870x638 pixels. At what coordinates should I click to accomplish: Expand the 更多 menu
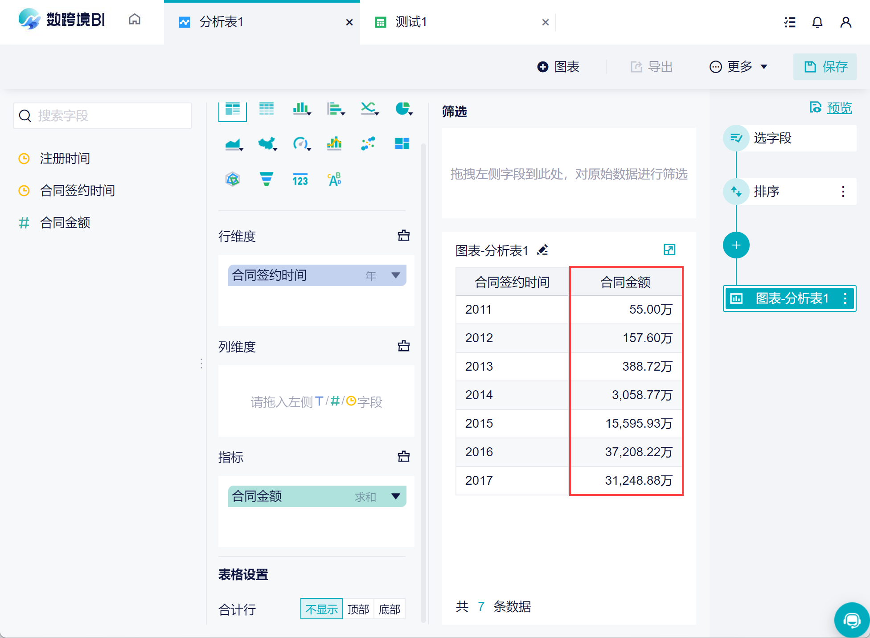(739, 67)
